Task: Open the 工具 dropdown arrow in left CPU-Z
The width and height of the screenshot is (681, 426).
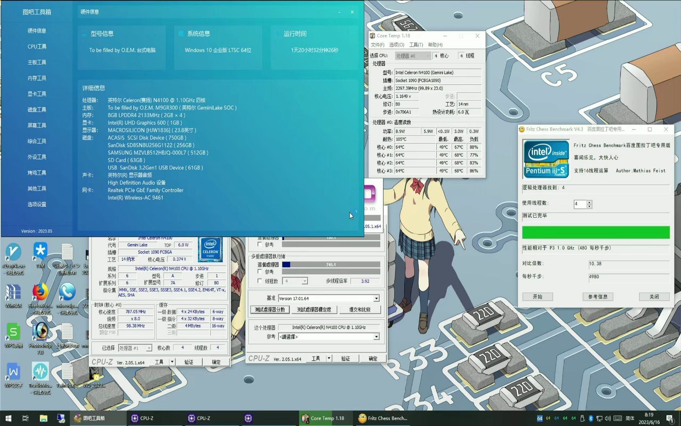Action: point(172,362)
